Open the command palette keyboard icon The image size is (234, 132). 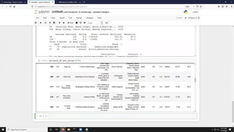click(x=106, y=23)
